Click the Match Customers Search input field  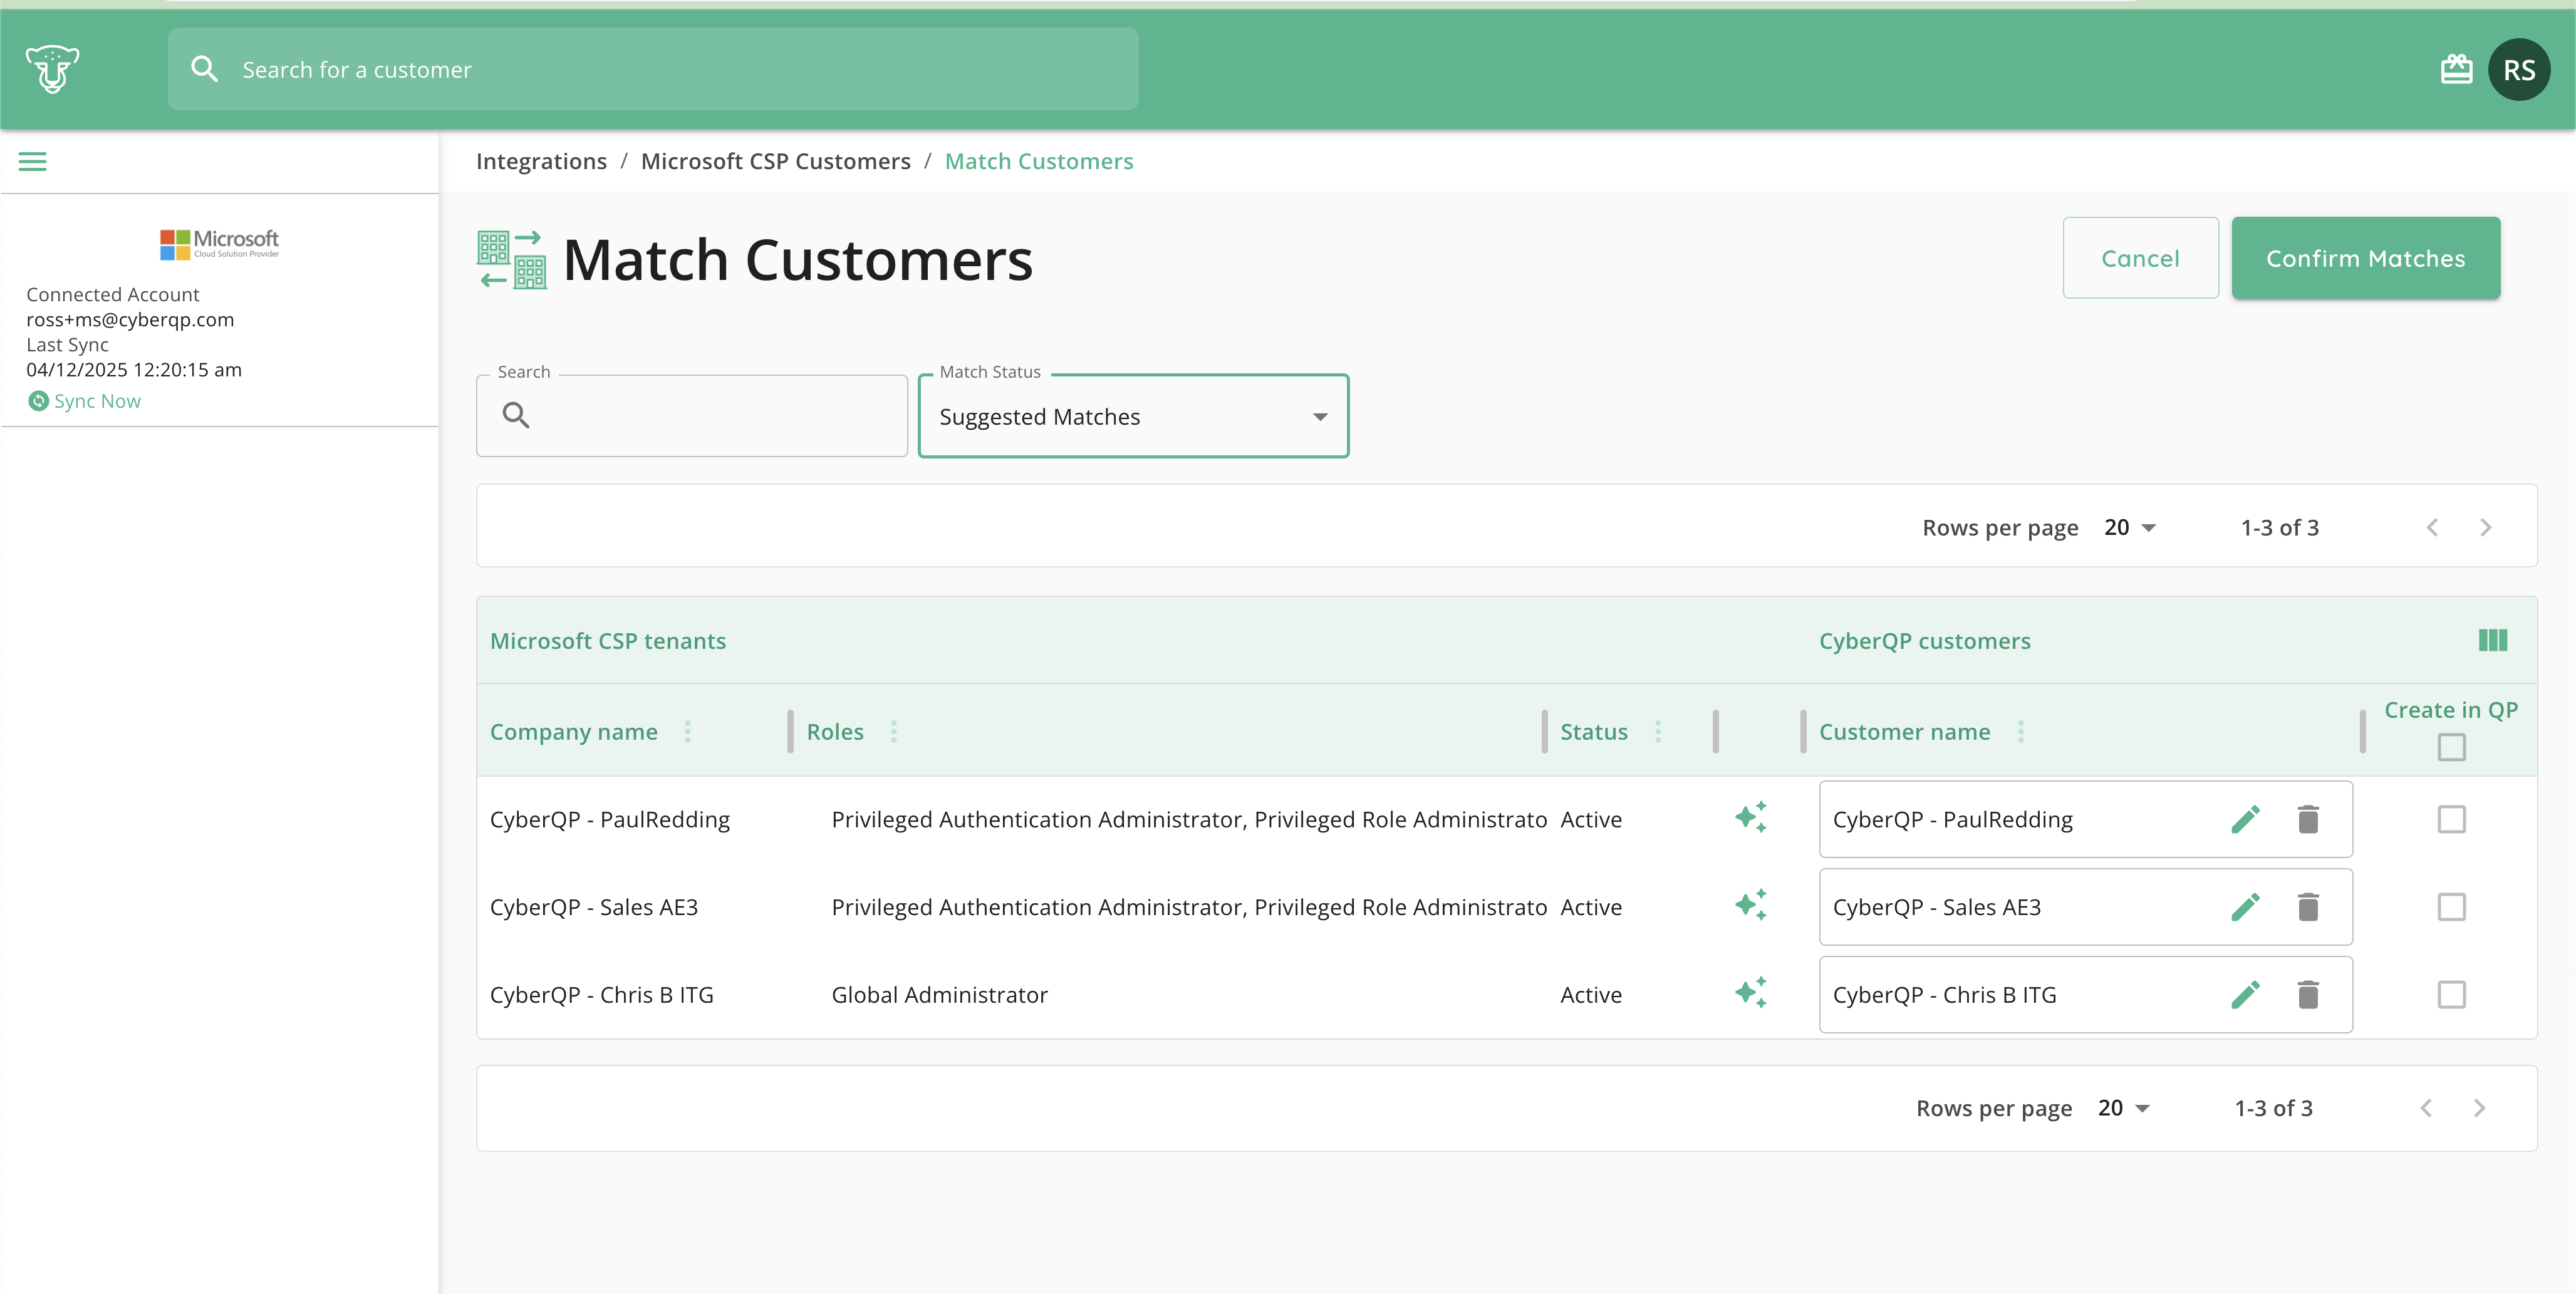point(691,416)
